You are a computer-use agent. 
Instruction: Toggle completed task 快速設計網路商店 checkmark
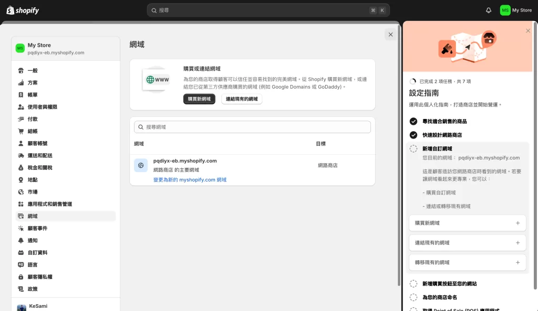point(413,135)
